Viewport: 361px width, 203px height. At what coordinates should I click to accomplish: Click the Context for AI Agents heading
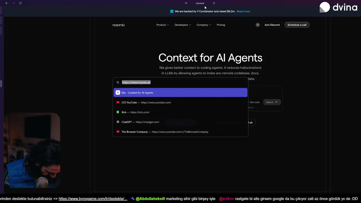[x=210, y=58]
